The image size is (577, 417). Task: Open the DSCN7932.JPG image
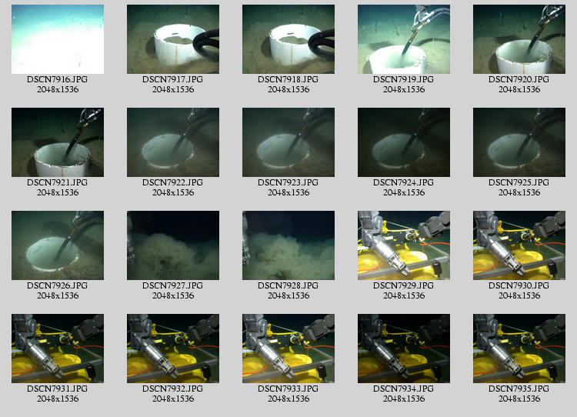(x=173, y=349)
